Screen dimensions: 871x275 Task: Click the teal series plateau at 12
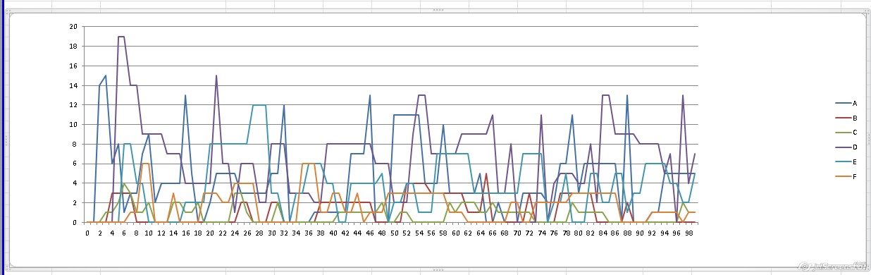(259, 105)
